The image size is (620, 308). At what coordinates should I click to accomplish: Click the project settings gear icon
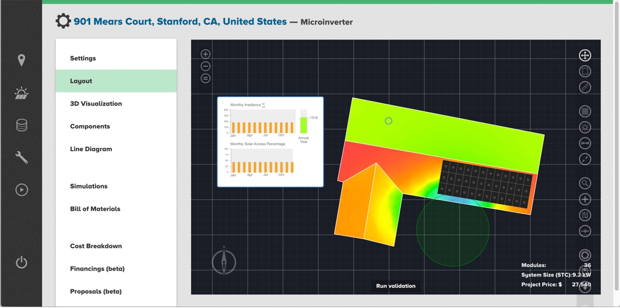point(63,22)
